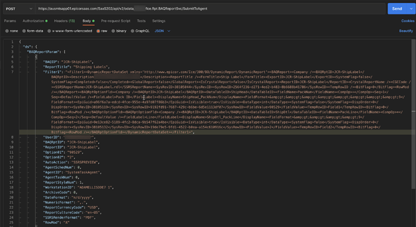Send the request
416x227 pixels.
[x=397, y=9]
